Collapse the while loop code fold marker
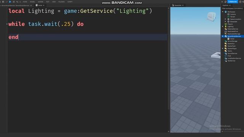The image size is (244, 137). pos(7,24)
